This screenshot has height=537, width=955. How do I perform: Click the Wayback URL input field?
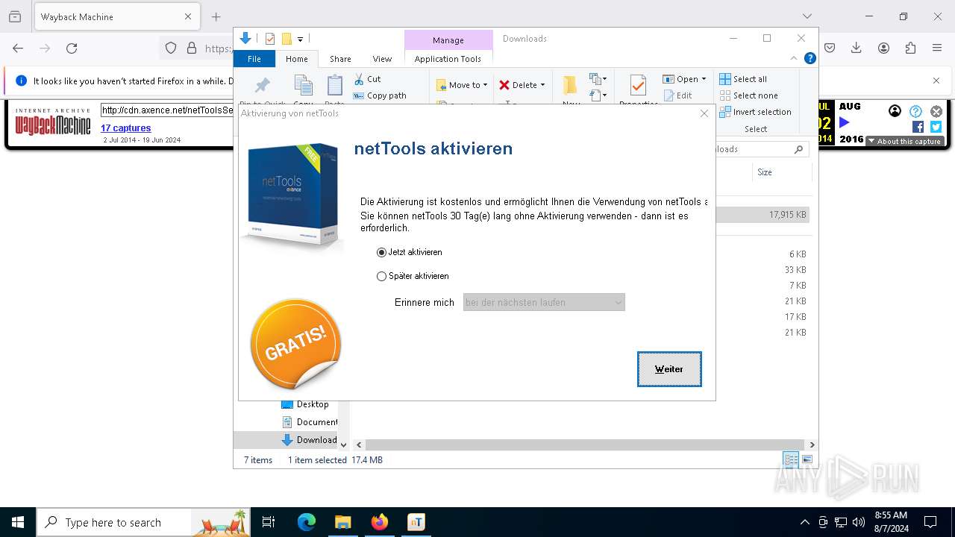[x=168, y=110]
